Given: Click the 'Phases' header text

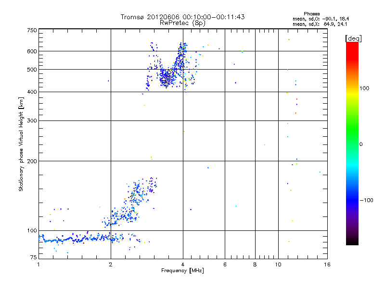Looking at the screenshot, I should (x=311, y=14).
